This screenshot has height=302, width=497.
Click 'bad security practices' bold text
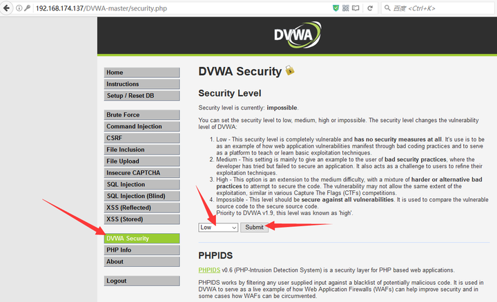pyautogui.click(x=416, y=159)
